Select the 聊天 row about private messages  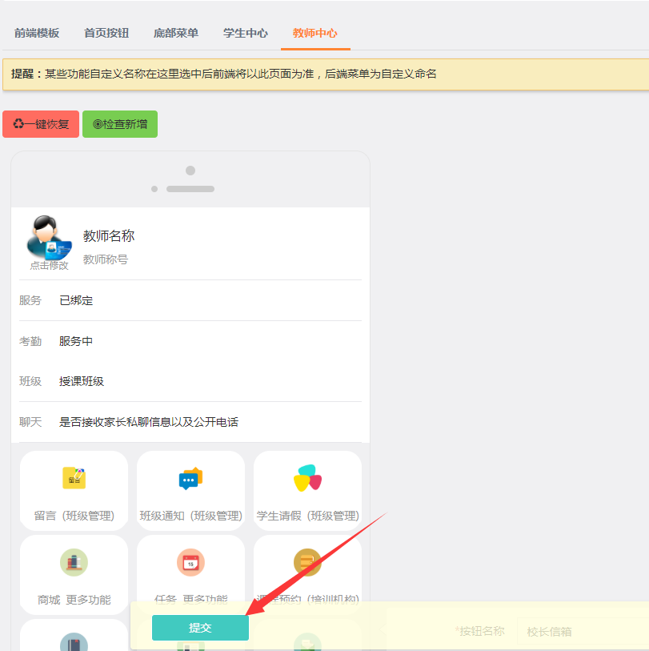coord(190,422)
